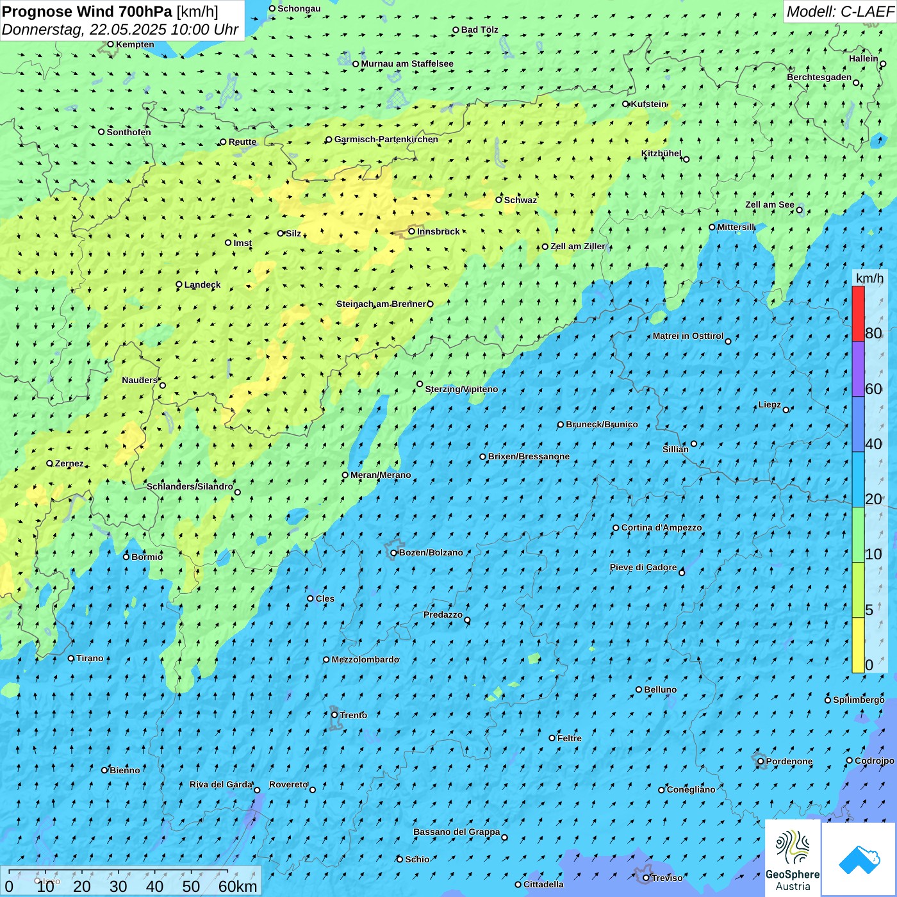
Task: Click the Tirano city marker
Action: 71,658
